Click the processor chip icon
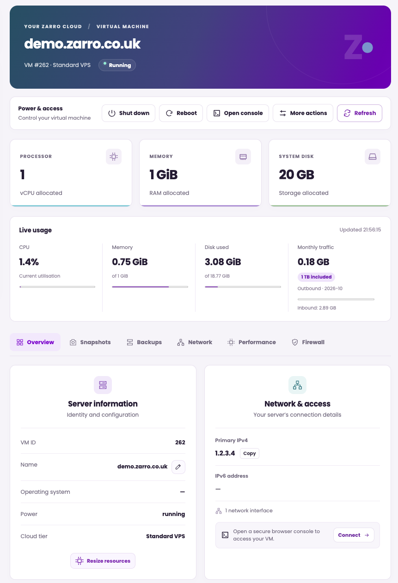The image size is (398, 583). click(x=113, y=157)
